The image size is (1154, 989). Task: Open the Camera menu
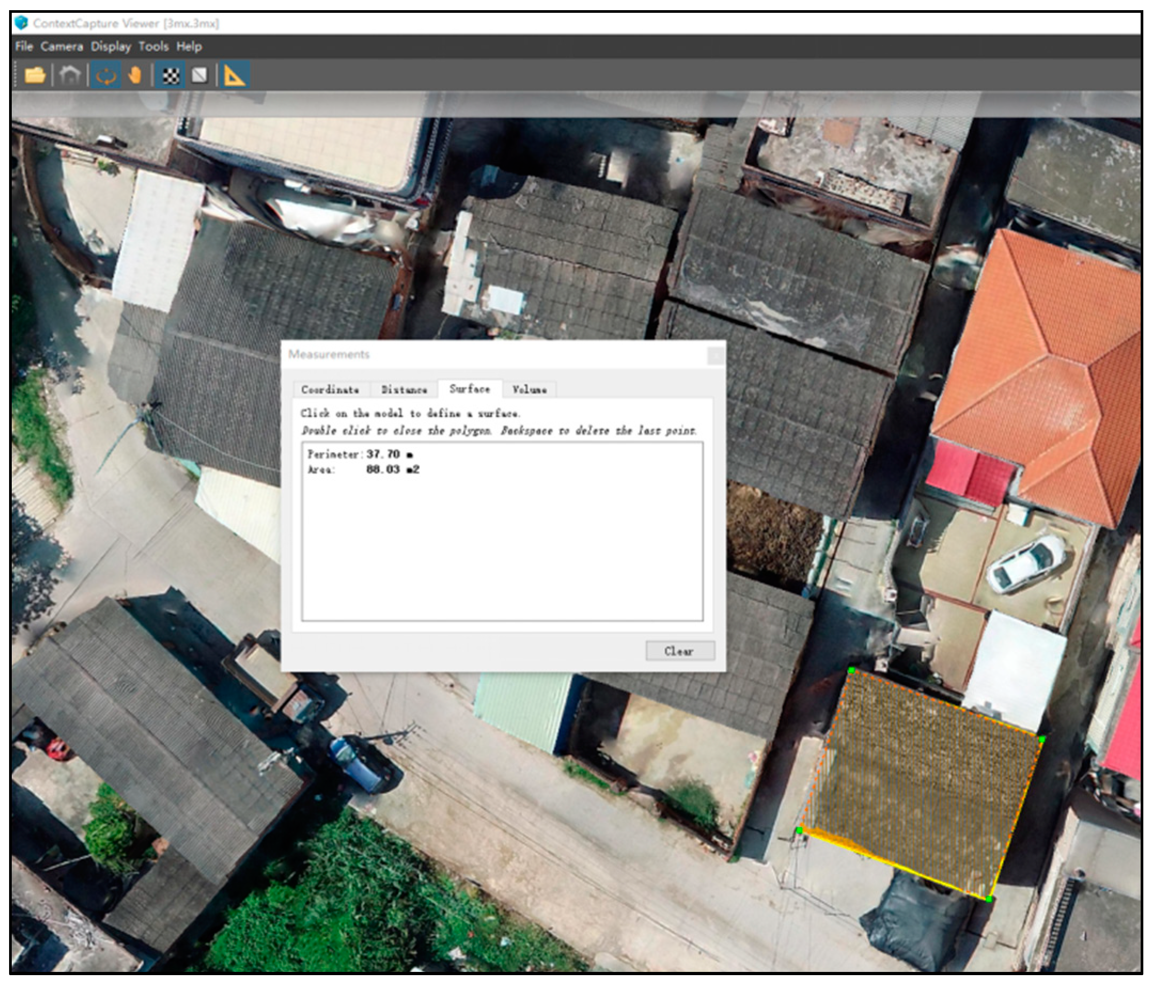[61, 47]
